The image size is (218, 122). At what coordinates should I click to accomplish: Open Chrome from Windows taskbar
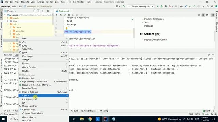[x=90, y=119]
